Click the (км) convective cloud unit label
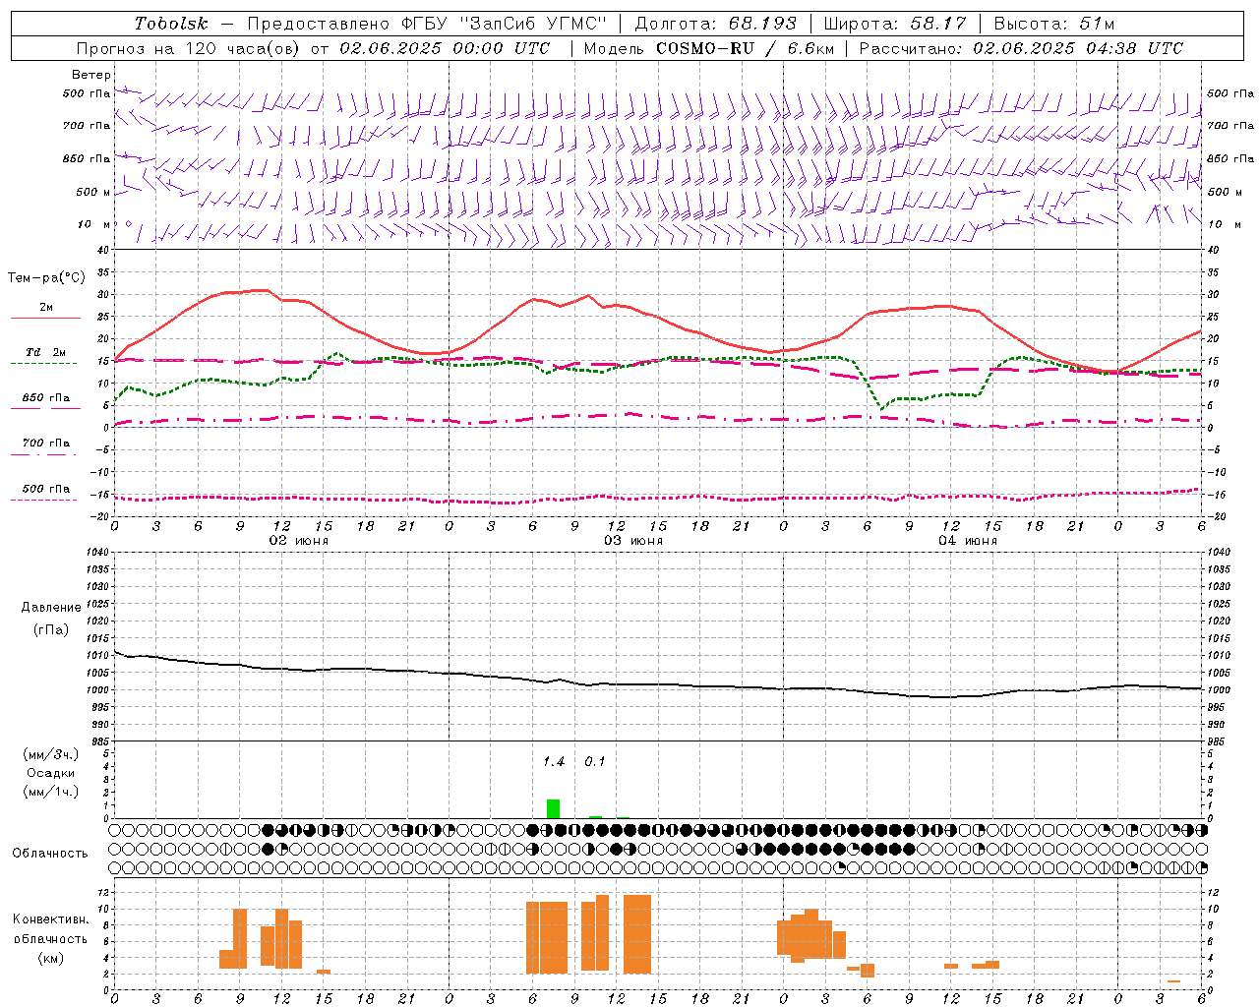 click(51, 957)
